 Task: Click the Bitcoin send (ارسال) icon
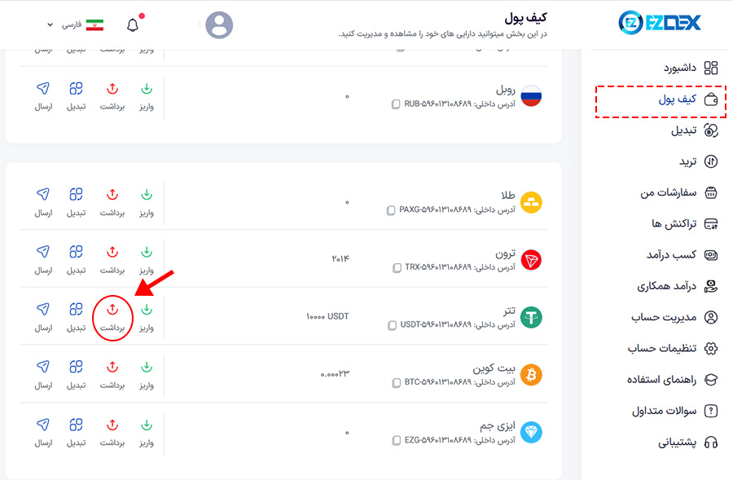click(43, 367)
